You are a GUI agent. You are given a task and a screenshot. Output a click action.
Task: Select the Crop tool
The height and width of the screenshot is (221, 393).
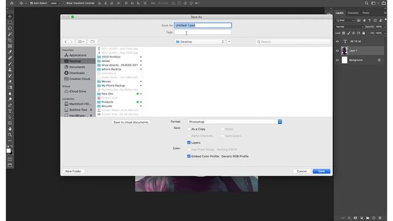click(x=10, y=40)
